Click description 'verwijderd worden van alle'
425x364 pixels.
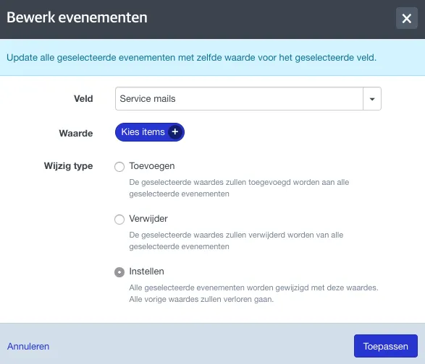click(295, 235)
